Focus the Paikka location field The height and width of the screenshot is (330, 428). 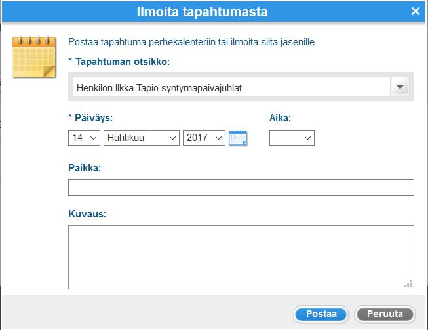tap(241, 188)
